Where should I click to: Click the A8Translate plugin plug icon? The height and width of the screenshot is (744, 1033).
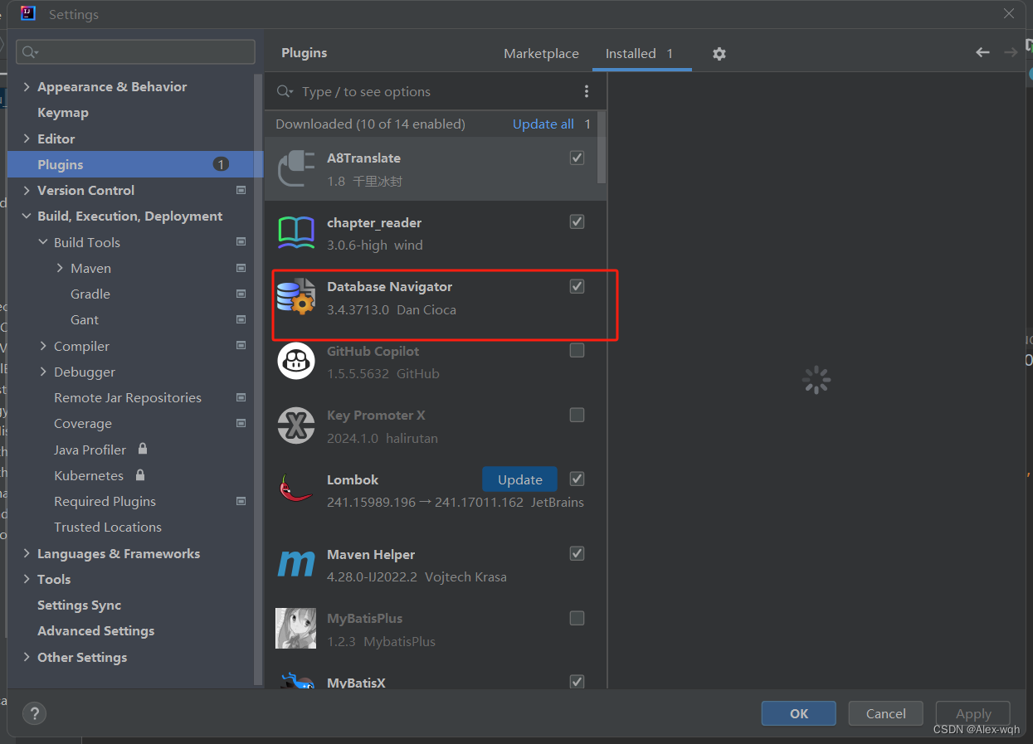coord(296,169)
